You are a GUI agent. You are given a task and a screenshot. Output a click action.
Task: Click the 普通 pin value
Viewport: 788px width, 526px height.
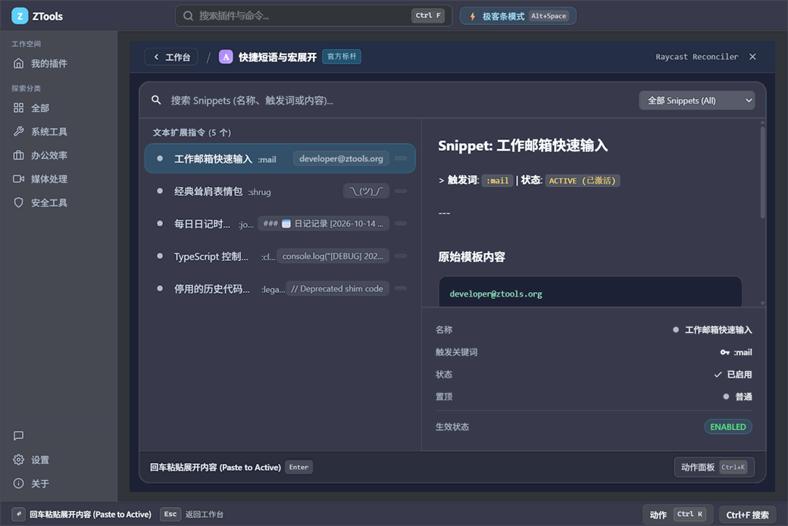pyautogui.click(x=744, y=397)
